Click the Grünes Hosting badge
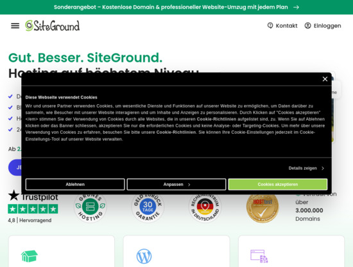Screen dimensions: 353x267 (x=90, y=207)
